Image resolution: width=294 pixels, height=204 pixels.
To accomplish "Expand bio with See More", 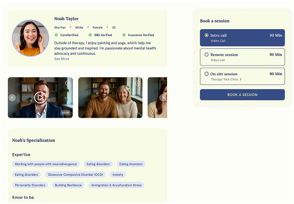I will pos(62,59).
